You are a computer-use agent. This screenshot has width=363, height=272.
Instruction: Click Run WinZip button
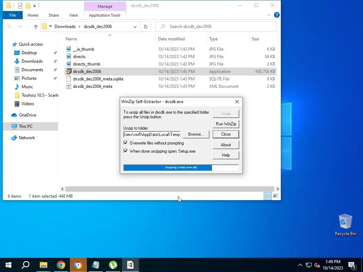(226, 124)
